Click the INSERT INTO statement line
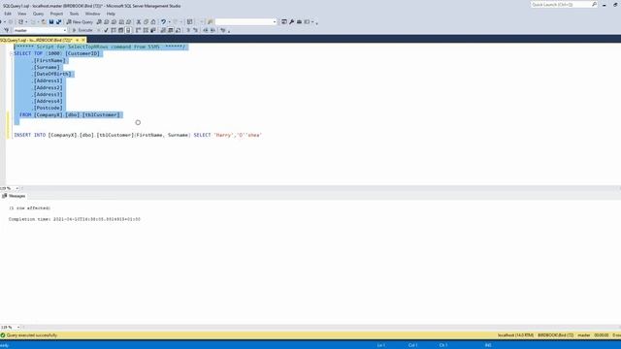Viewport: 621px width, 349px height. [x=138, y=135]
